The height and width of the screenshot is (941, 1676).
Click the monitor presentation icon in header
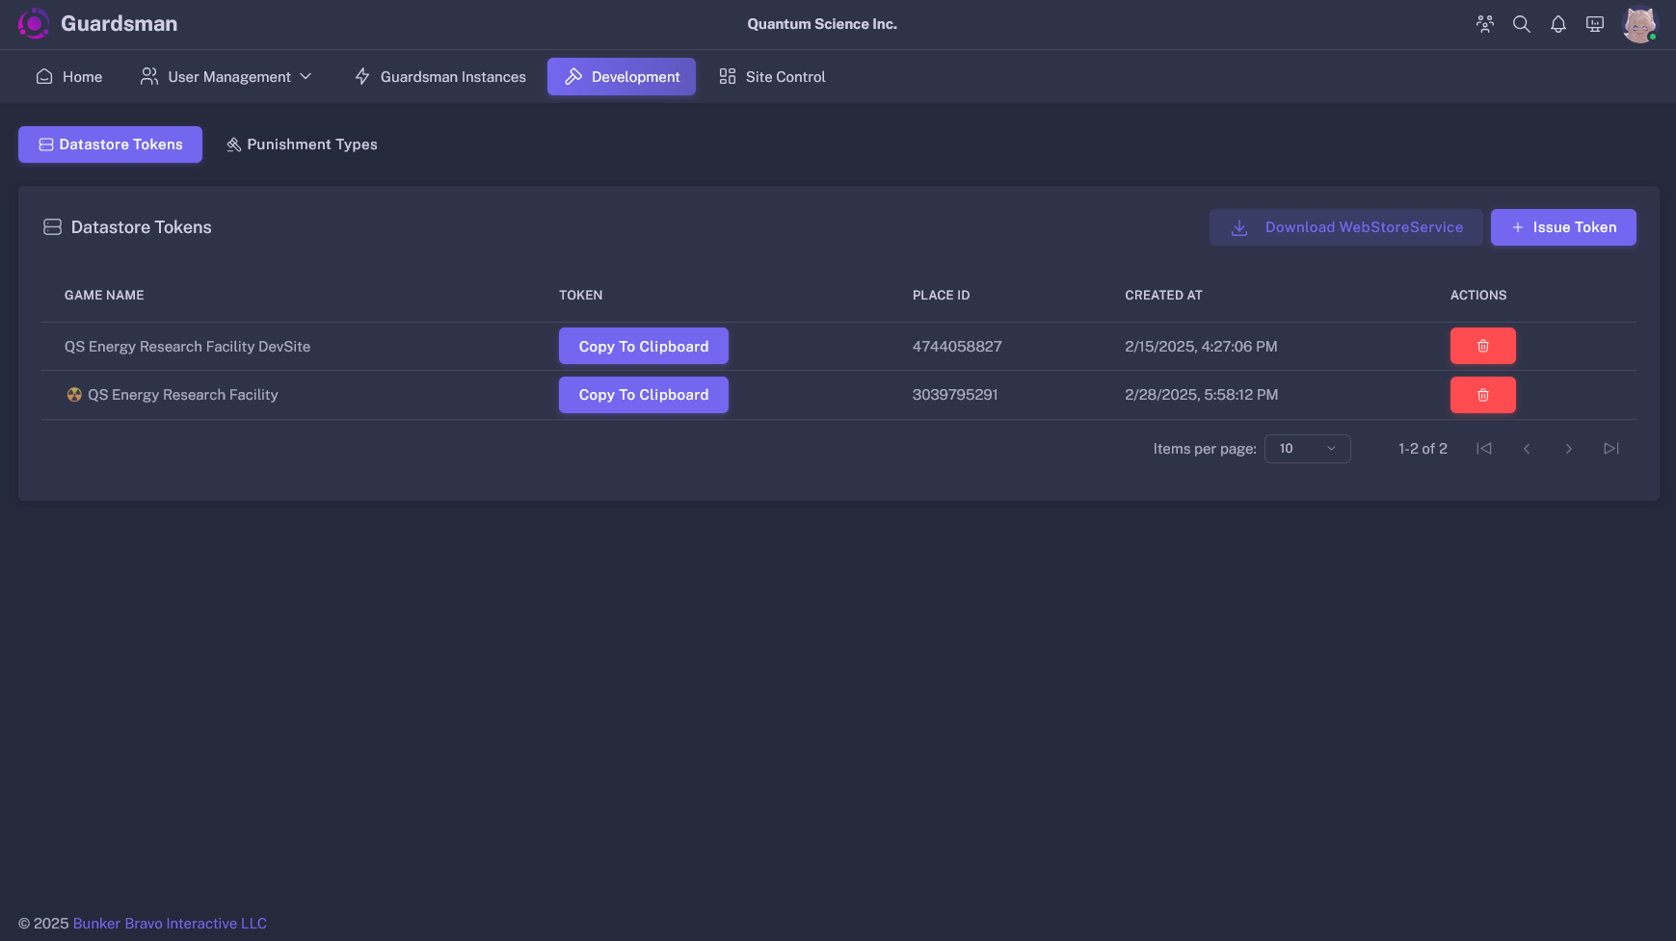click(1594, 24)
